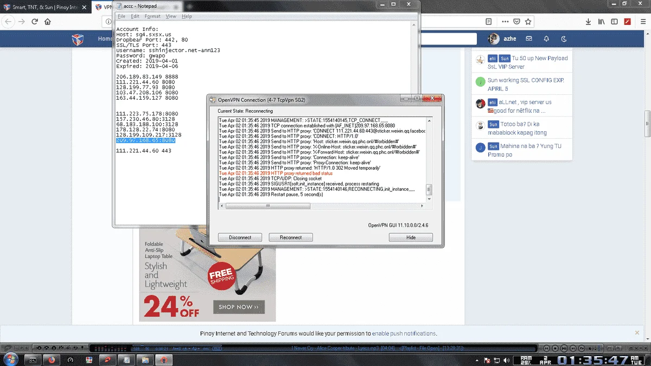Open Notepad View menu
This screenshot has width=651, height=366.
click(x=171, y=16)
